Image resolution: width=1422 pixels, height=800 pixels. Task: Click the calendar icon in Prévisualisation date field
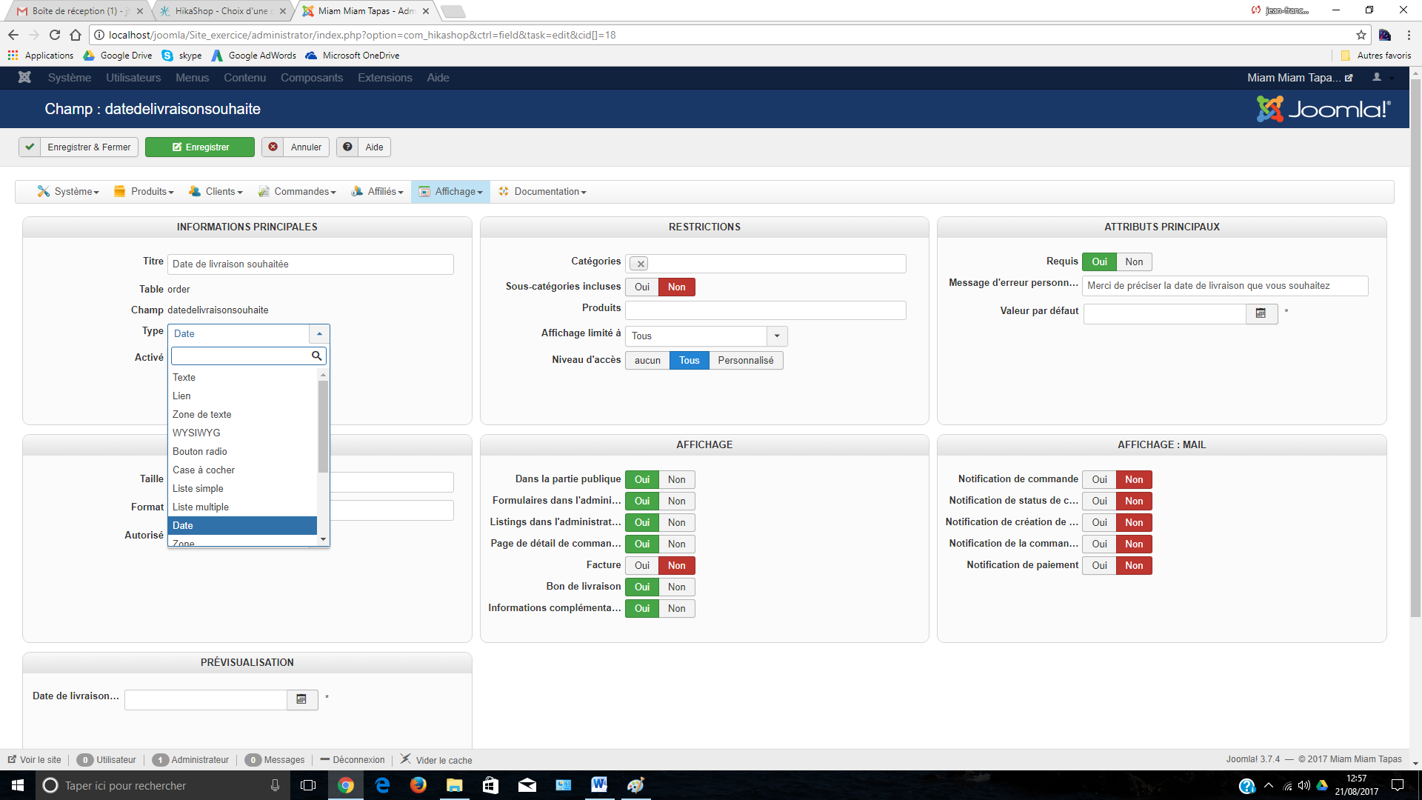301,699
